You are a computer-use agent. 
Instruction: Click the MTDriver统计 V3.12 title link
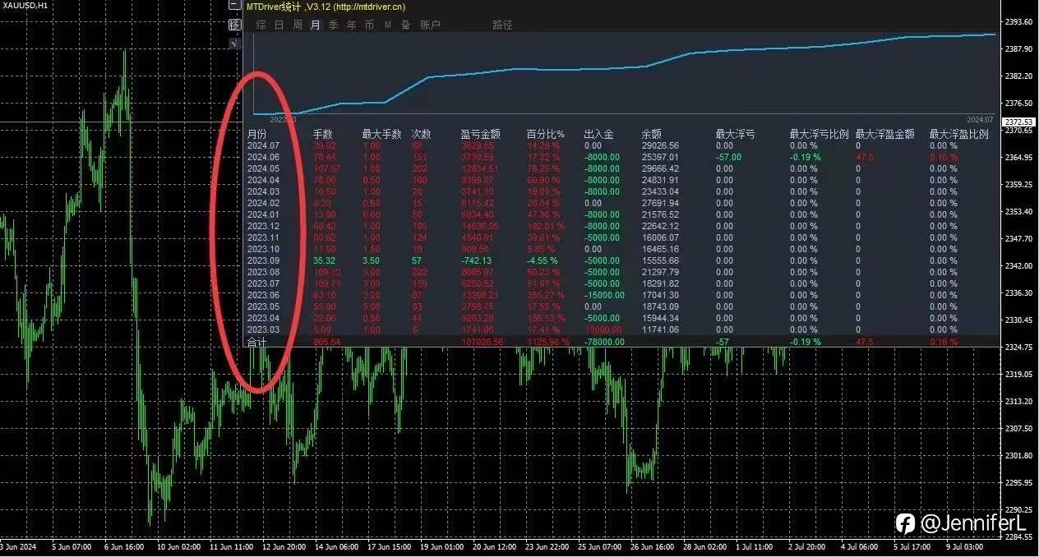326,7
